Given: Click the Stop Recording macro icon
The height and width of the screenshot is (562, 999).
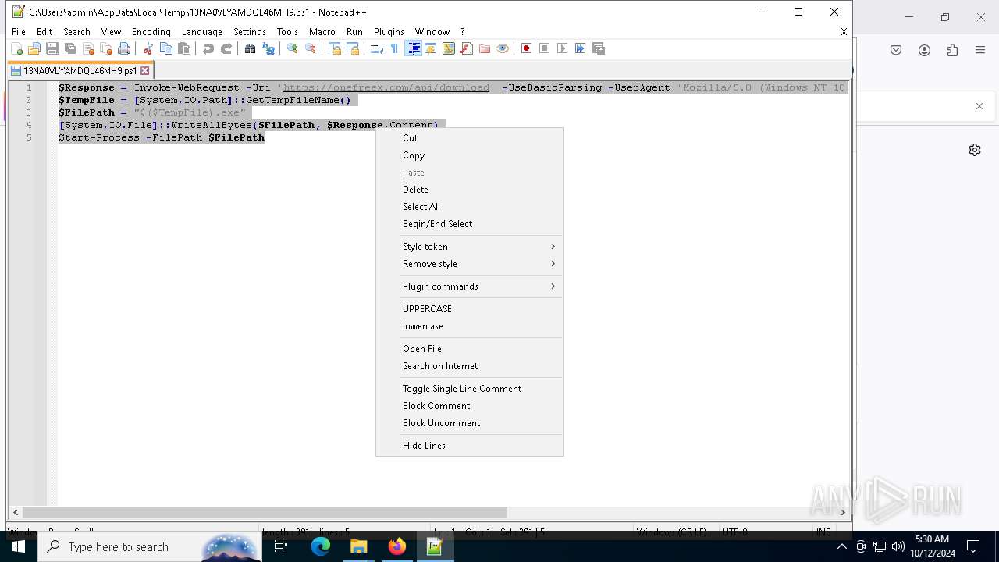Looking at the screenshot, I should (545, 48).
